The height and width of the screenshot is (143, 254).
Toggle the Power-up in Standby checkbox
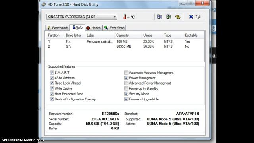(126, 88)
